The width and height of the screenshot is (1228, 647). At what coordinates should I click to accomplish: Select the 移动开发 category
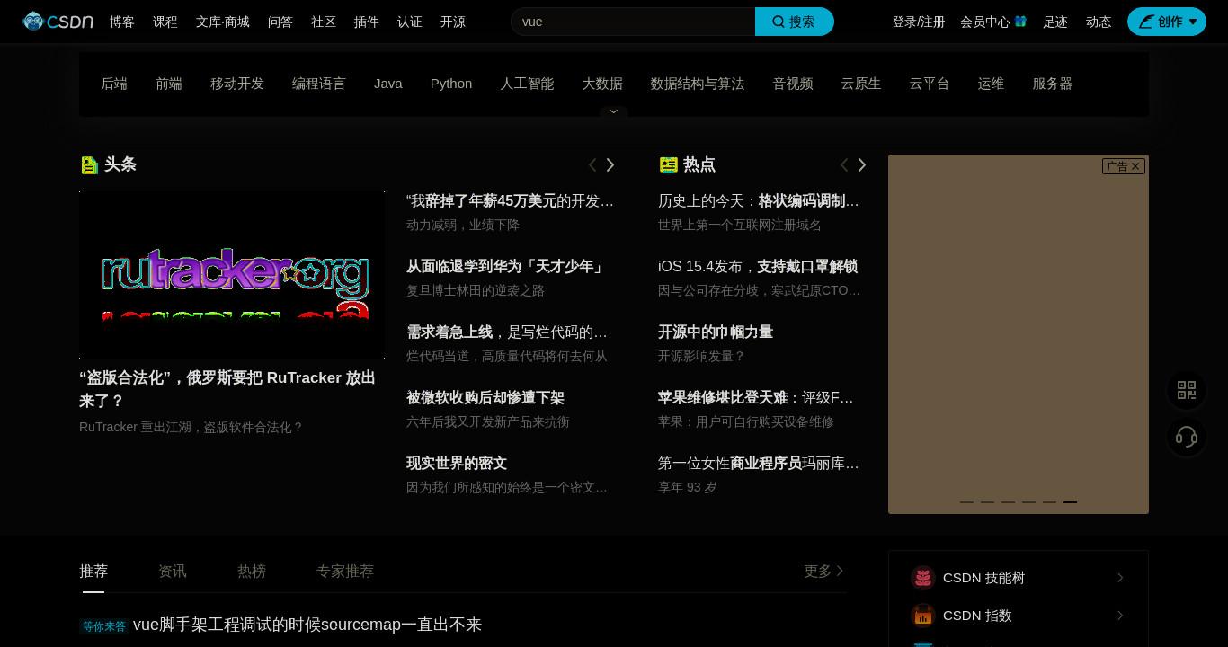coord(237,84)
